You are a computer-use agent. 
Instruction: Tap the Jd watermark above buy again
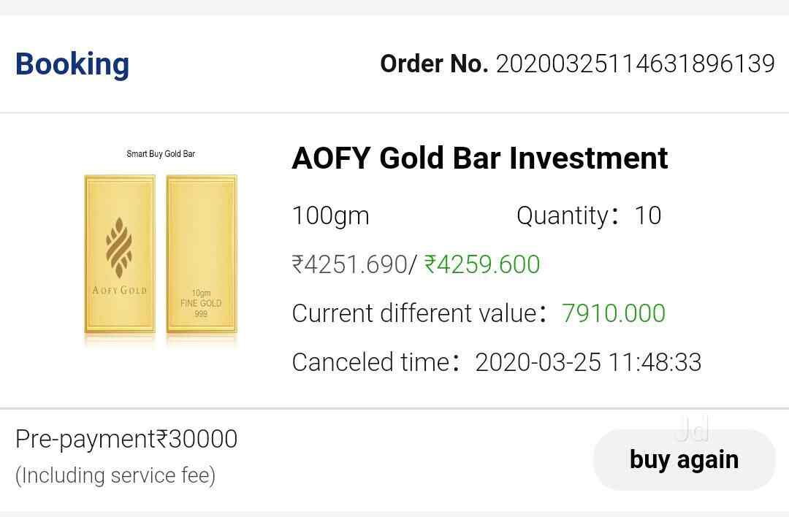tap(692, 429)
